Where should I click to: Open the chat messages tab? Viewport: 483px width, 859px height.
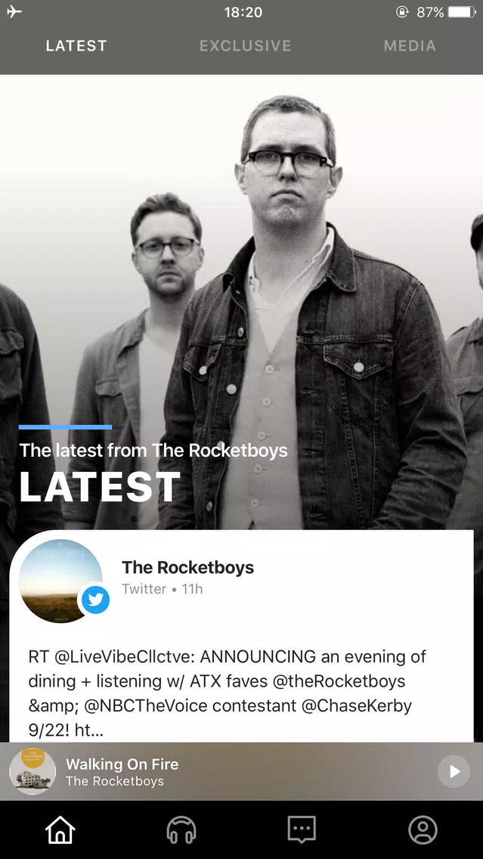pyautogui.click(x=302, y=830)
